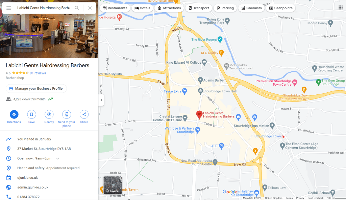
Task: Open the qjunkie.co.uk booking link
Action: (28, 178)
